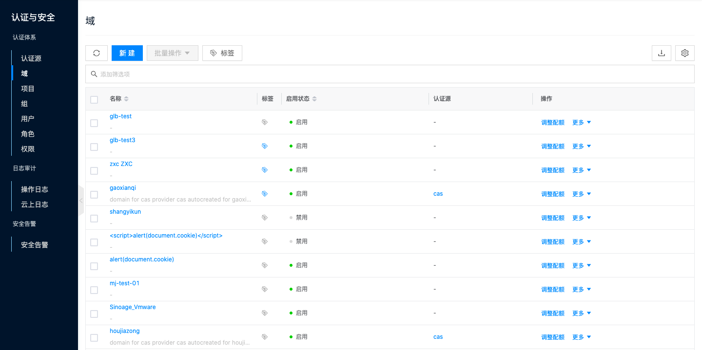Click 调整配额 for glb-test3
The width and height of the screenshot is (702, 350).
coord(553,147)
